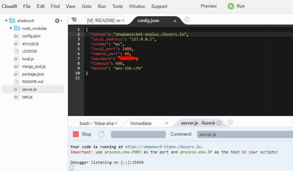The width and height of the screenshot is (293, 171).
Task: Click the Preview button
Action: [x=208, y=6]
